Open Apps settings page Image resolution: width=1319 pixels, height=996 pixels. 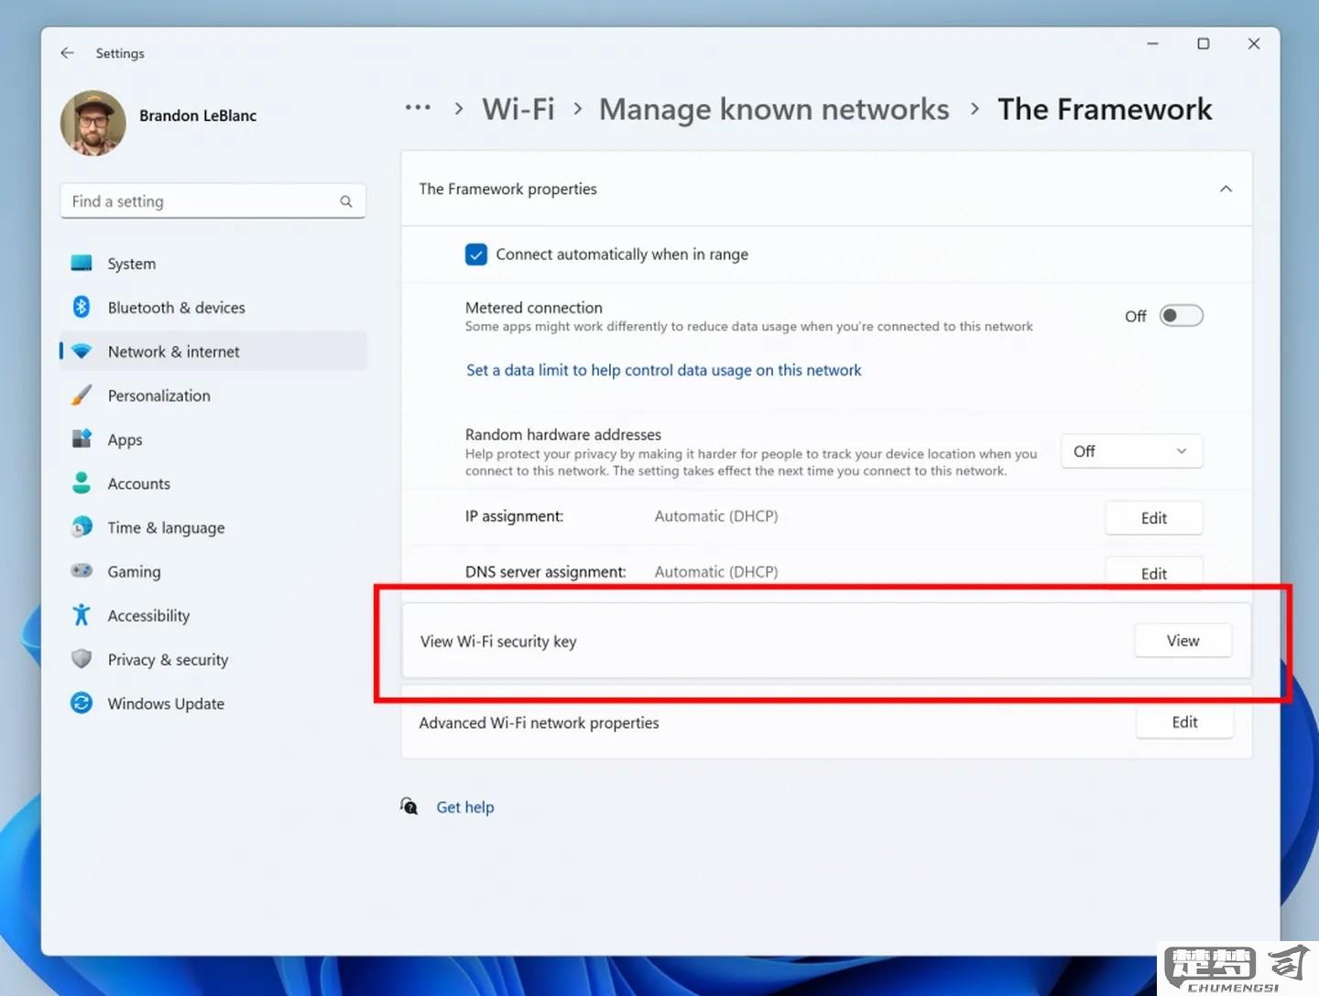[x=213, y=439]
